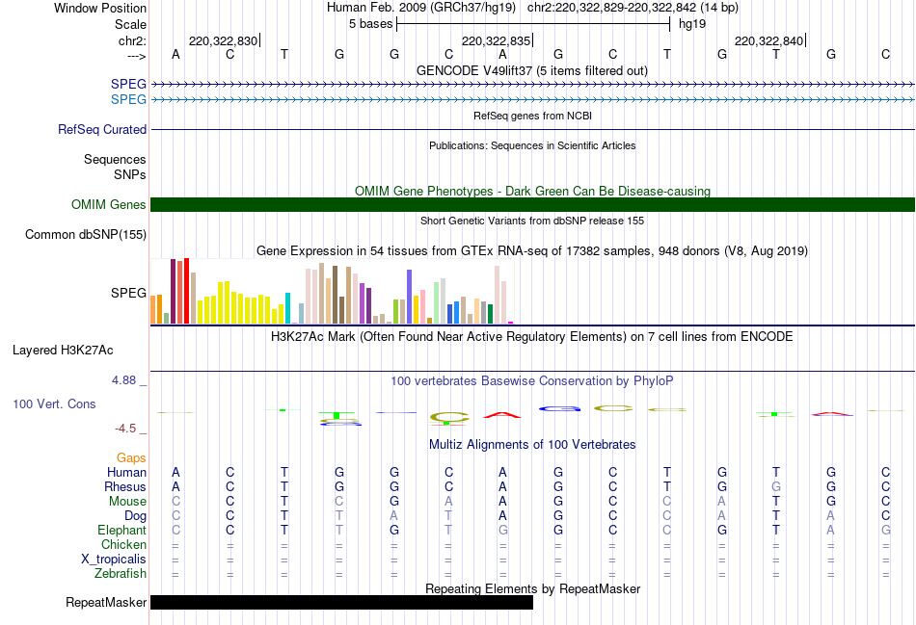Click the Dog species row label
The height and width of the screenshot is (625, 916).
coord(135,516)
